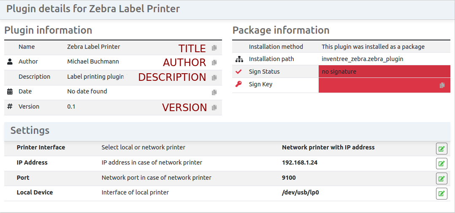Copy the Sign Key value
Screen dimensions: 455x213
pos(442,85)
